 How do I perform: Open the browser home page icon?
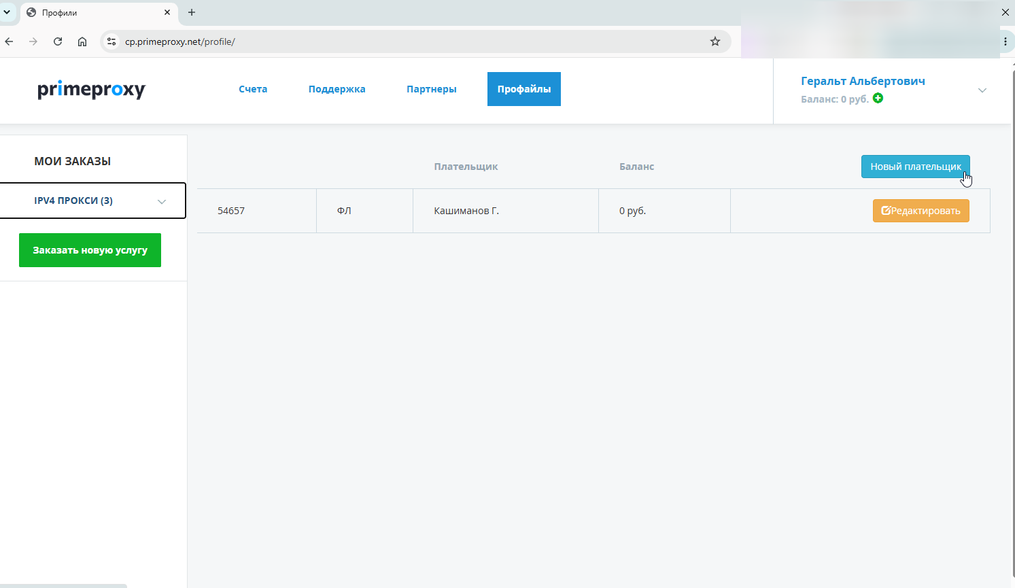point(82,41)
